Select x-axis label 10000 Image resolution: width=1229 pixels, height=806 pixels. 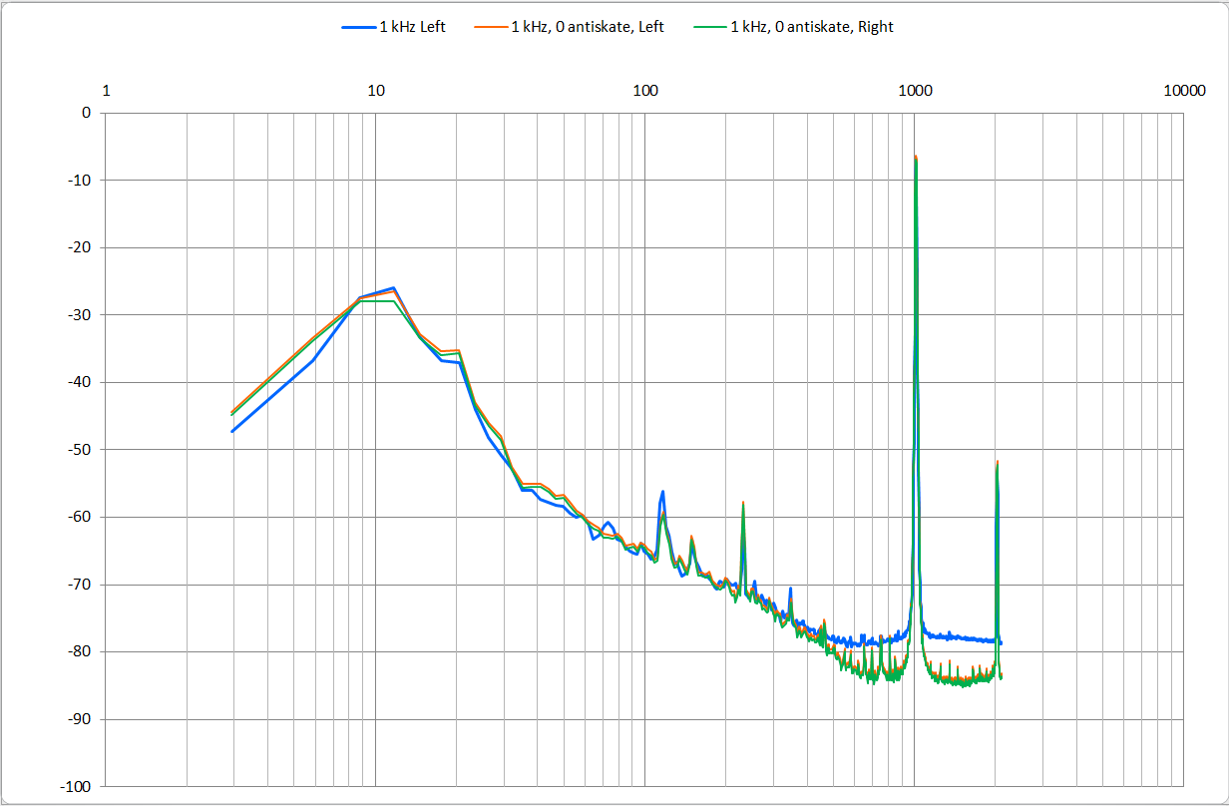(x=1183, y=91)
